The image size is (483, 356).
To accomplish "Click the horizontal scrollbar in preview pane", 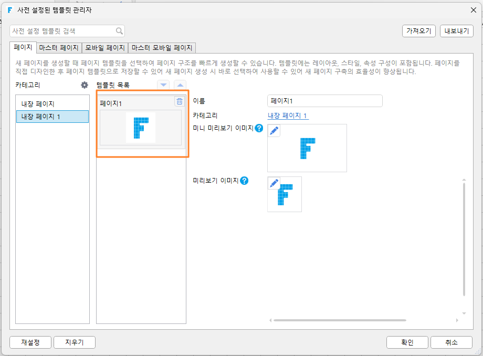I will coord(340,320).
